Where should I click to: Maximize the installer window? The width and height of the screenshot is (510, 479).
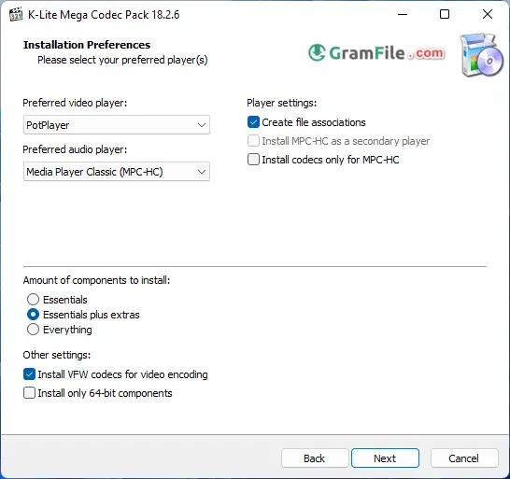click(445, 14)
